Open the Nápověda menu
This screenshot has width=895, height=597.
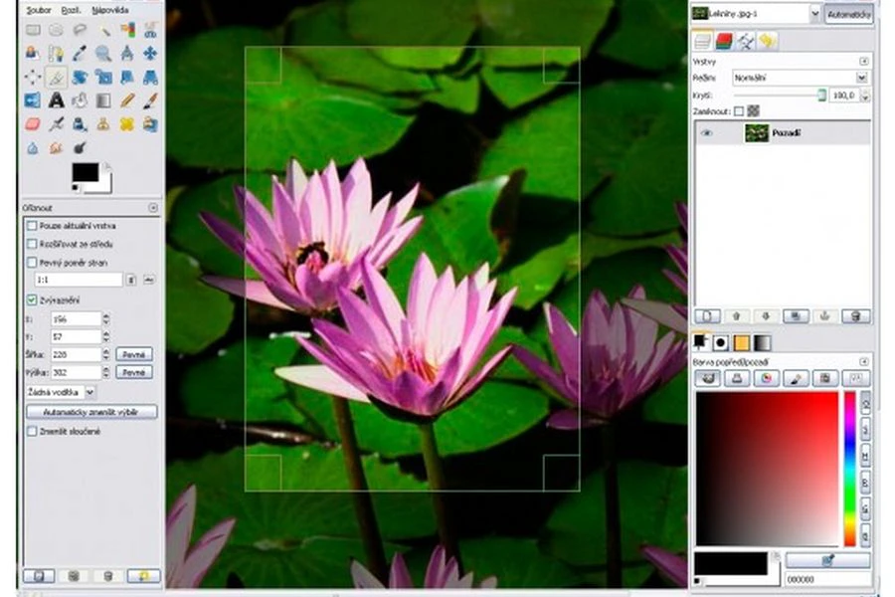[x=109, y=10]
